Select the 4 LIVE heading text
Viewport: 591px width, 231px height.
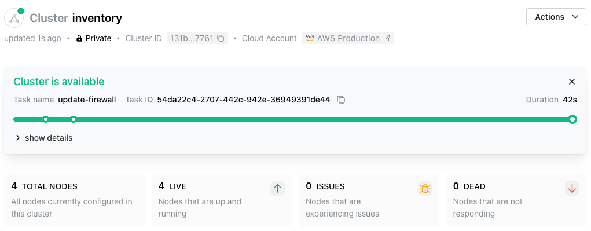click(x=172, y=186)
